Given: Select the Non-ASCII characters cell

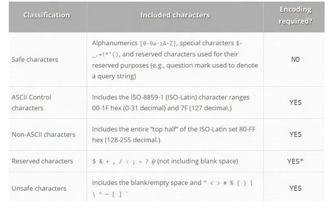Looking at the screenshot, I should pyautogui.click(x=43, y=135).
